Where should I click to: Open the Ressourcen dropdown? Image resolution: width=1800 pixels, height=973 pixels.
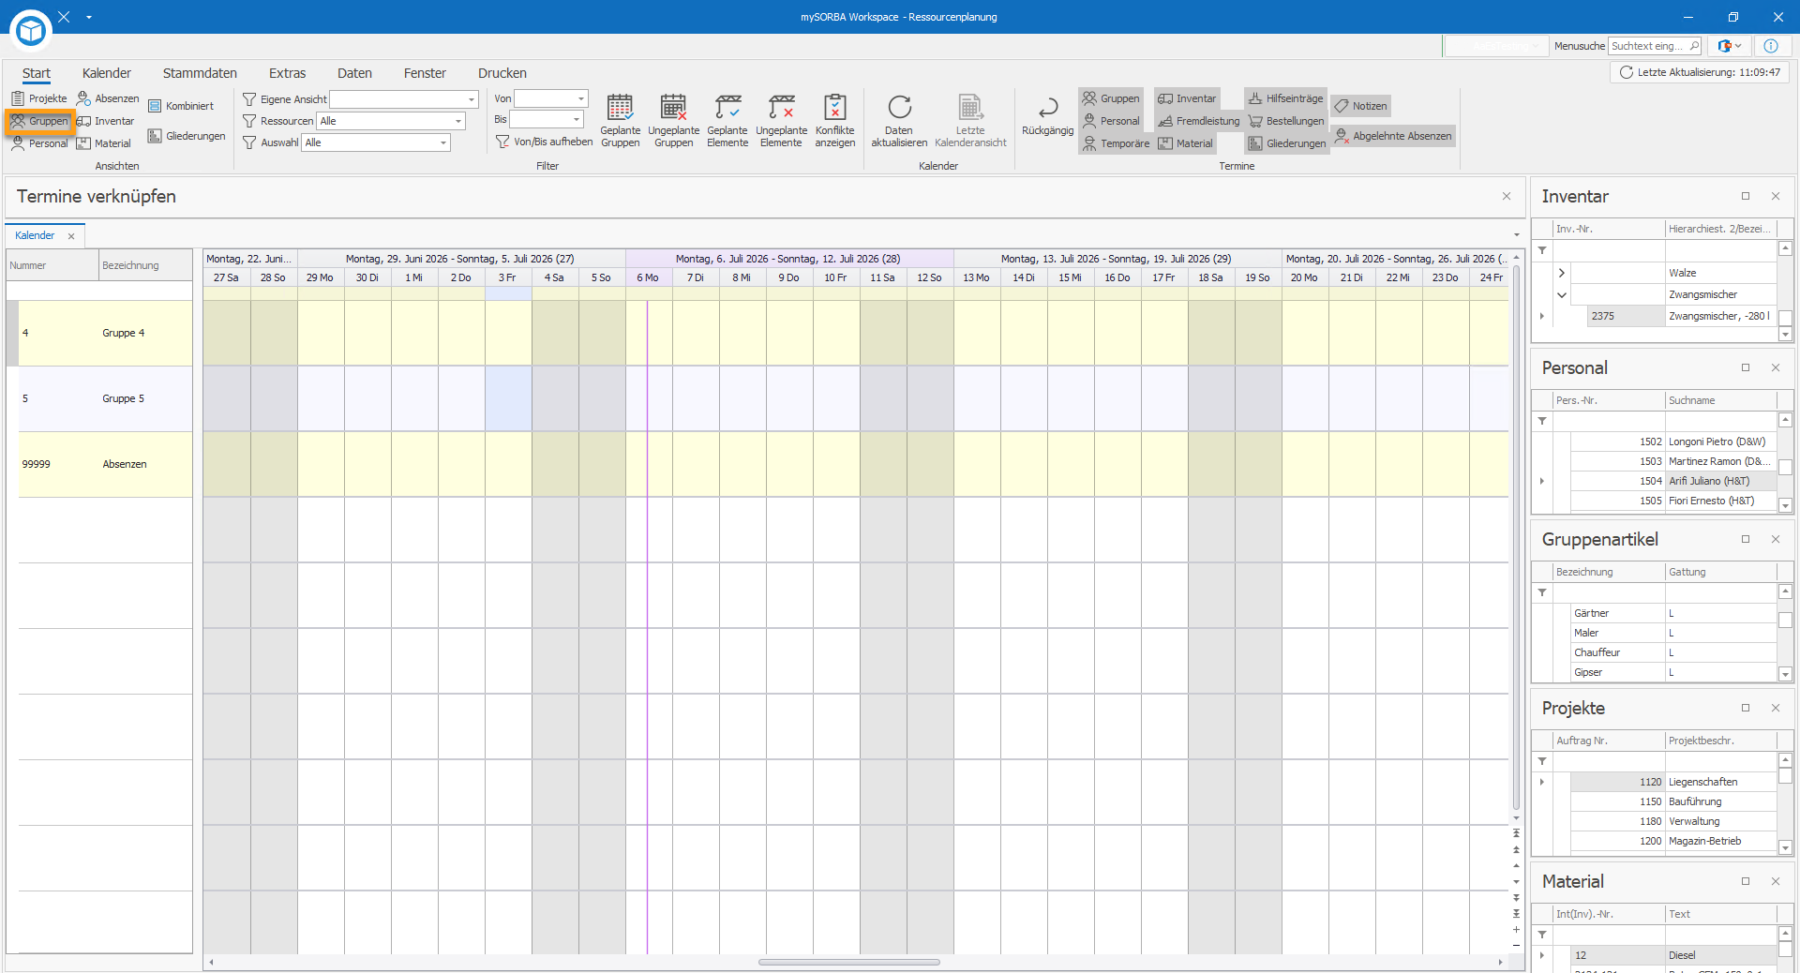point(457,121)
